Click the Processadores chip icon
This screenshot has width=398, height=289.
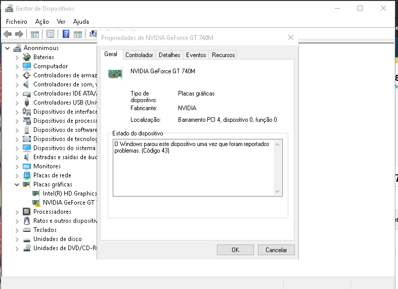pyautogui.click(x=27, y=212)
